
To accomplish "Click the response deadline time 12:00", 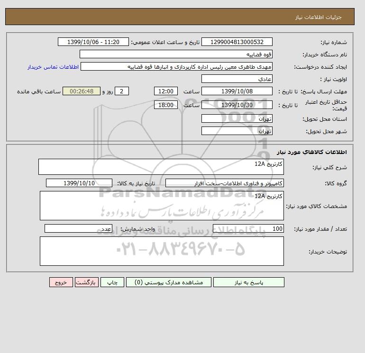I will pyautogui.click(x=166, y=91).
